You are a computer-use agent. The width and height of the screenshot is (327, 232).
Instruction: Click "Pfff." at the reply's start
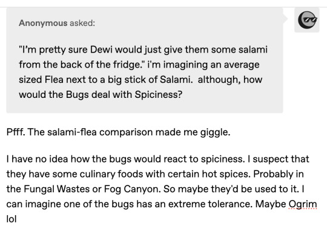16,132
